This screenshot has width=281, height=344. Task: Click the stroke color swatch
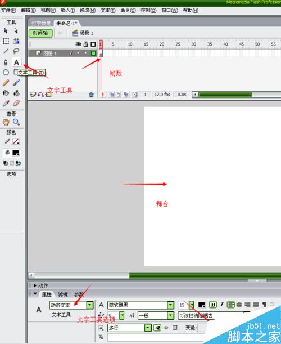(16, 141)
